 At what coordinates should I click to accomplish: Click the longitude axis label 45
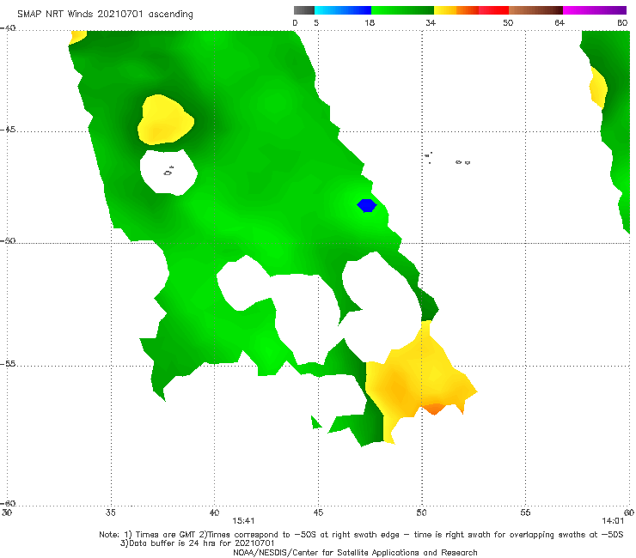click(318, 513)
